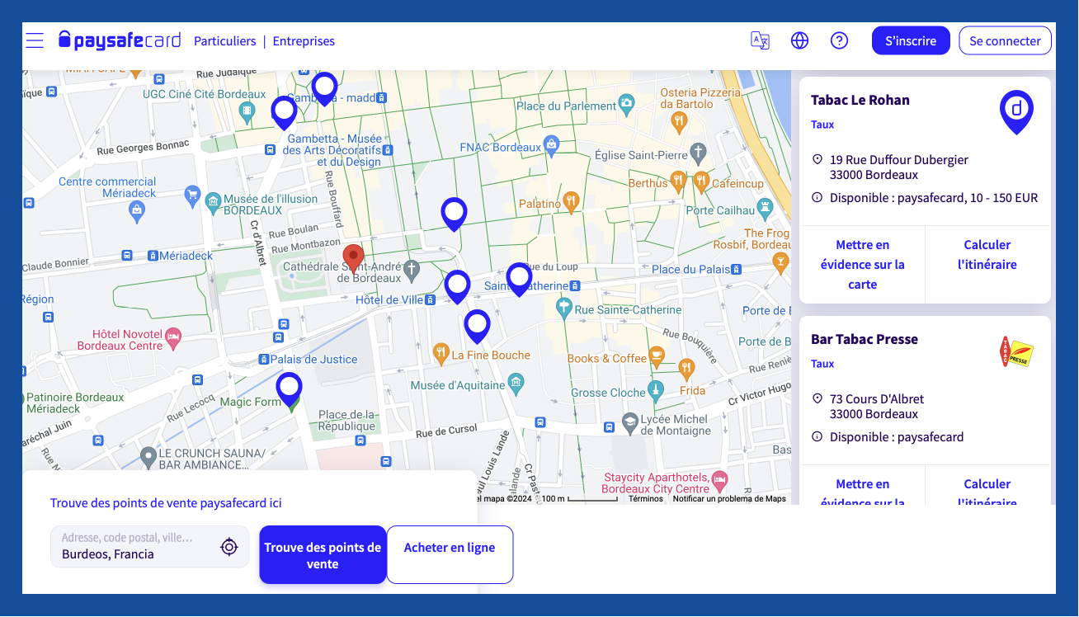This screenshot has width=1079, height=617.
Task: Click the Se connecter login button
Action: (1005, 40)
